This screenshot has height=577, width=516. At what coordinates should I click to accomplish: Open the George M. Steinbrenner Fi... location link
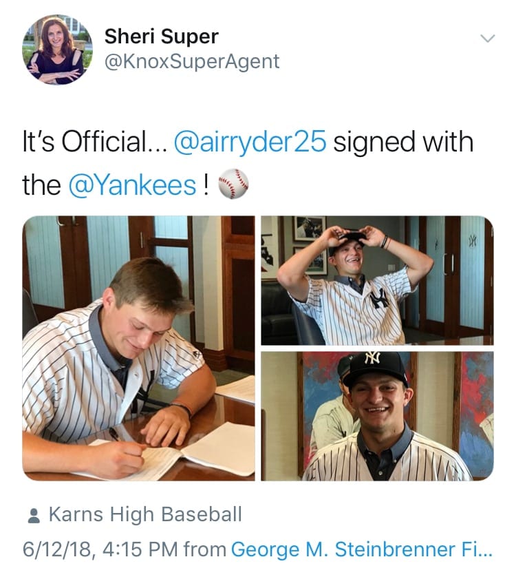click(x=361, y=549)
